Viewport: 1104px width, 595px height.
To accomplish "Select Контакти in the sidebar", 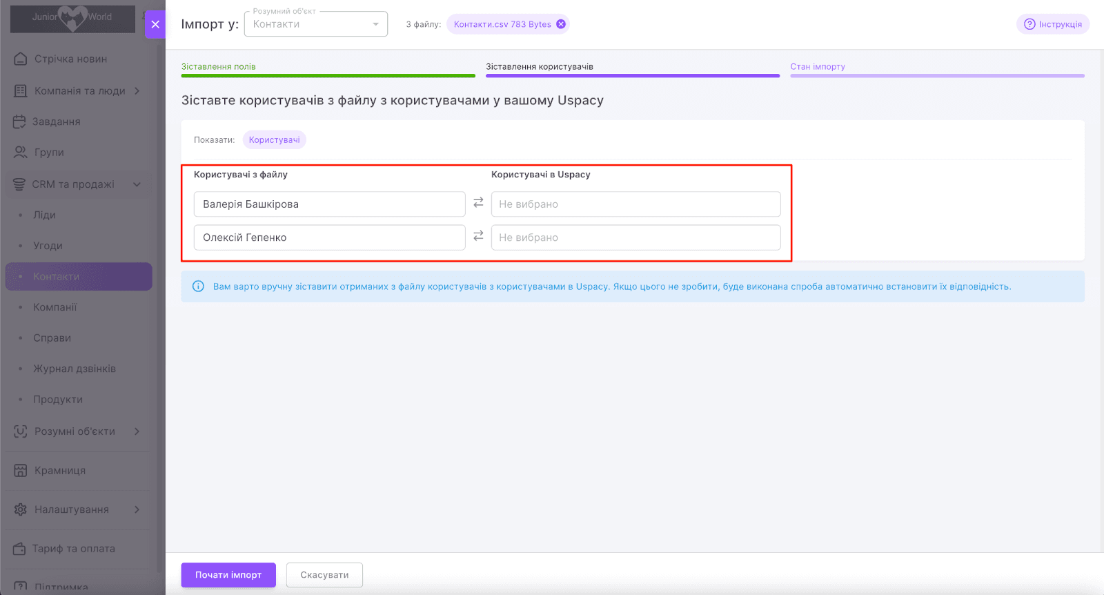I will pos(79,276).
